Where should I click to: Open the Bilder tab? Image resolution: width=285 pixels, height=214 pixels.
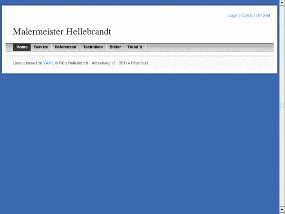coord(115,47)
